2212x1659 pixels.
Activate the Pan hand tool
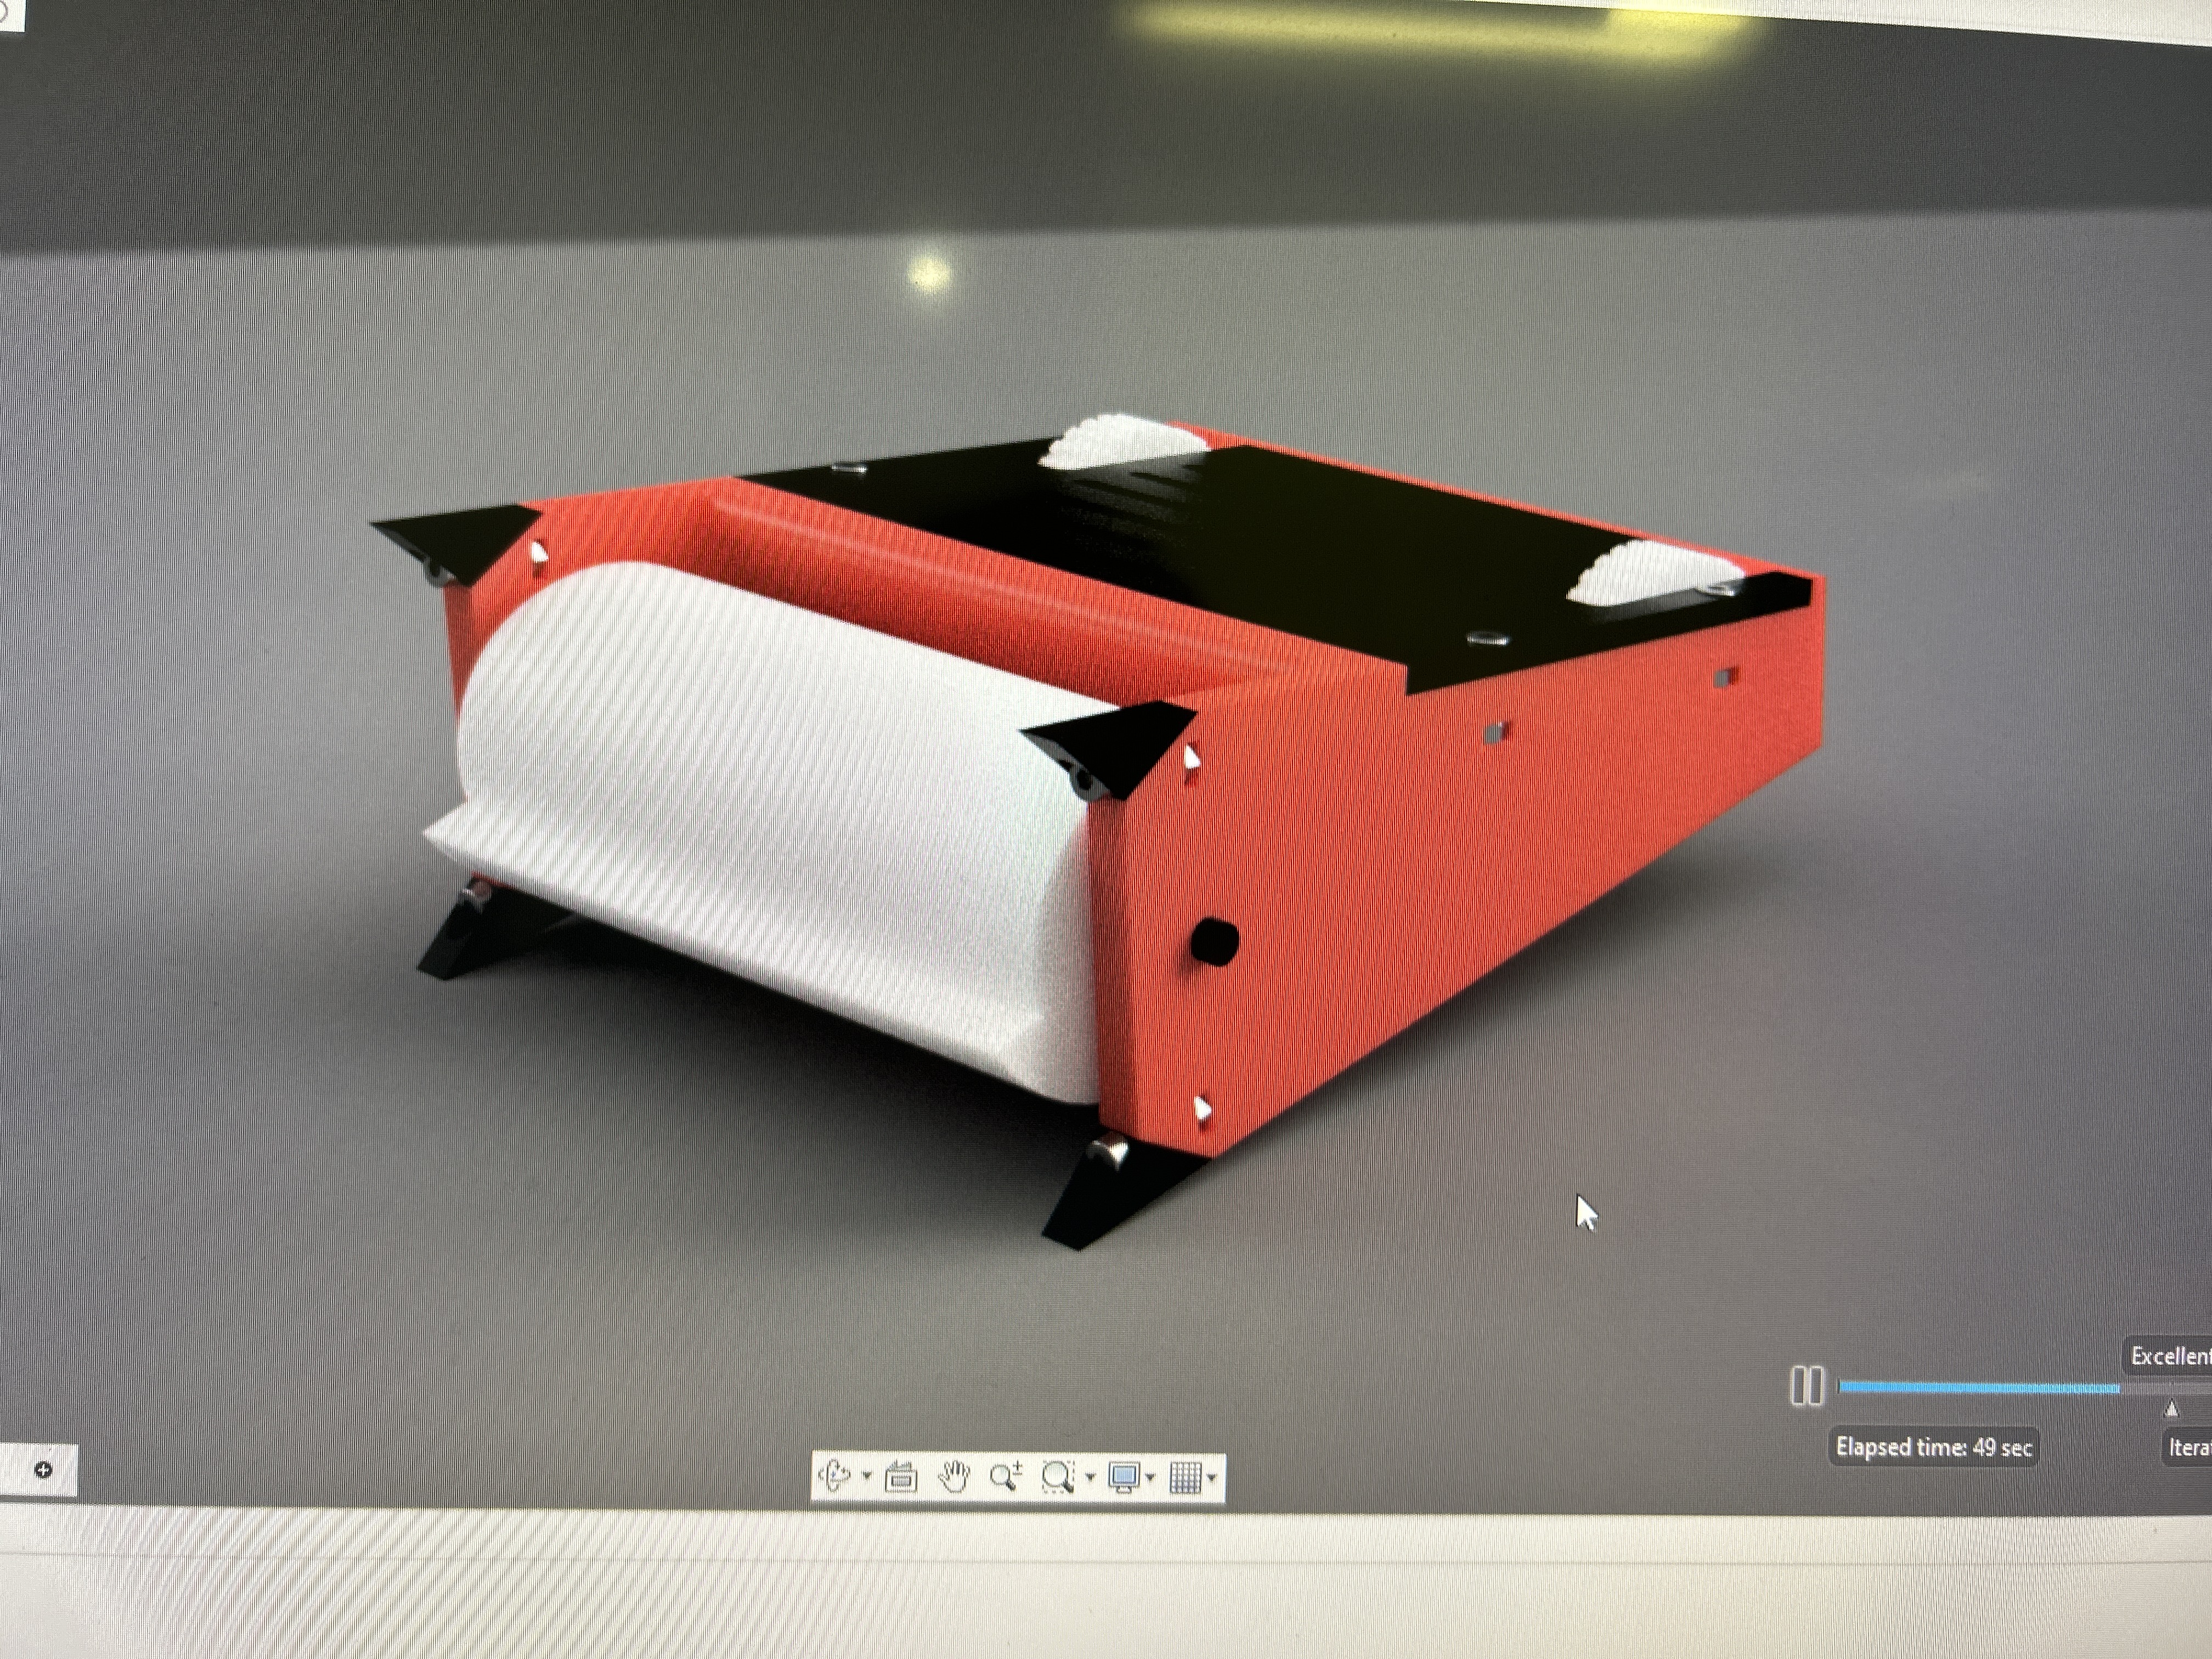(x=954, y=1476)
